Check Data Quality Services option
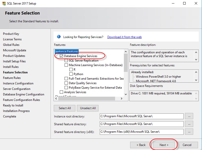Viewport: 202px width, 150px height. [66, 83]
